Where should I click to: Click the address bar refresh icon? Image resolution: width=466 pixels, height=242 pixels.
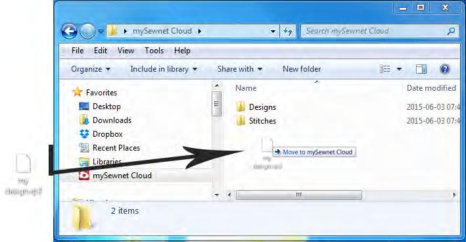click(288, 31)
